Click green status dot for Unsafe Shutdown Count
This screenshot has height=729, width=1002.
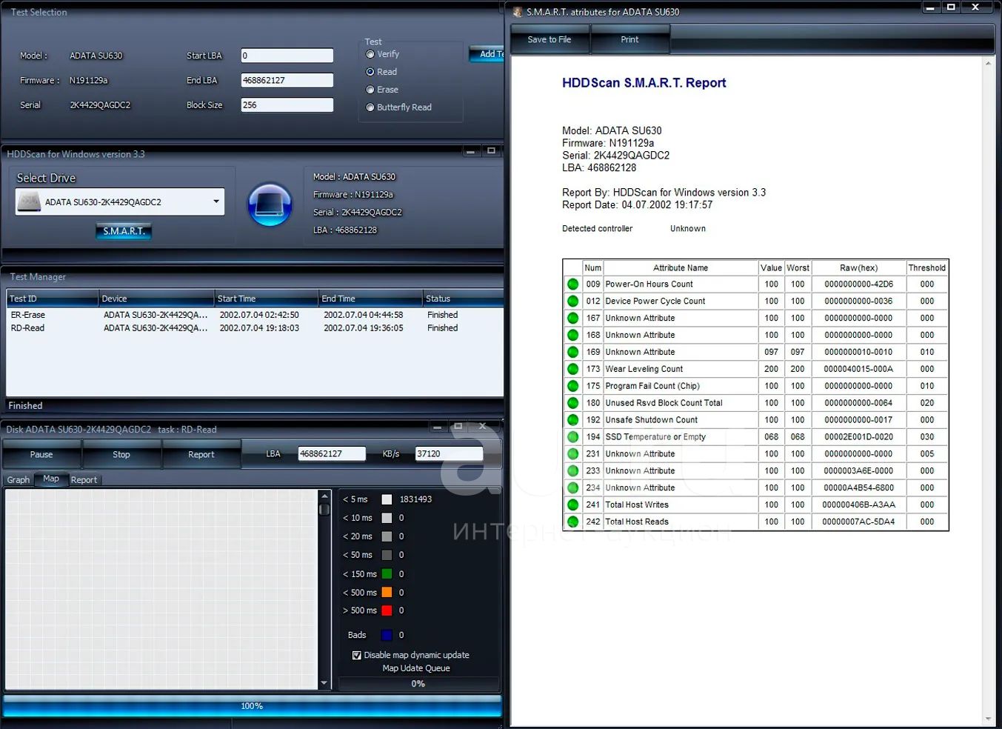pos(572,420)
